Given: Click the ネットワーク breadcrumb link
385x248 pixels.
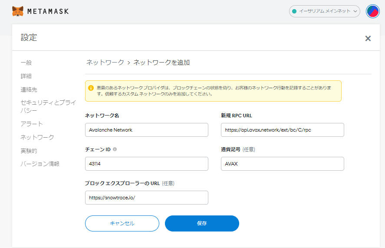Looking at the screenshot, I should [105, 63].
